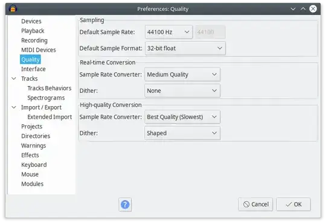
Task: Go to MIDI Devices preferences
Action: (x=39, y=50)
